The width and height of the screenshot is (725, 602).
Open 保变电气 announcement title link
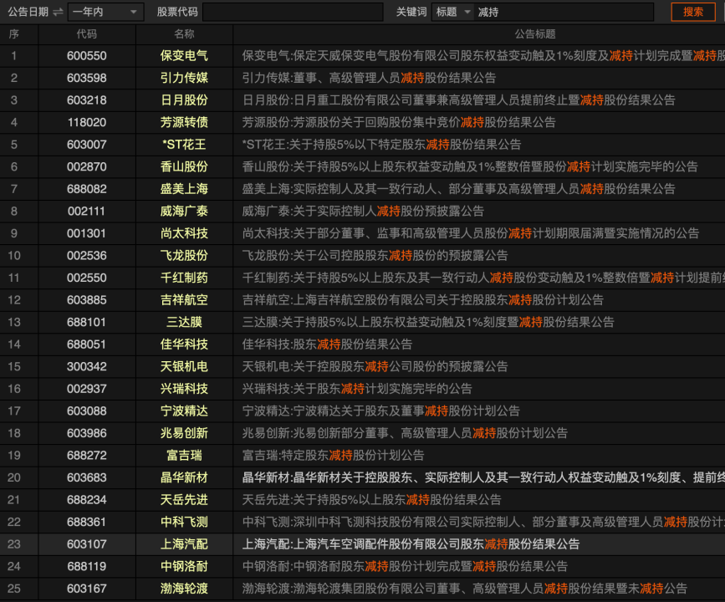pos(483,56)
